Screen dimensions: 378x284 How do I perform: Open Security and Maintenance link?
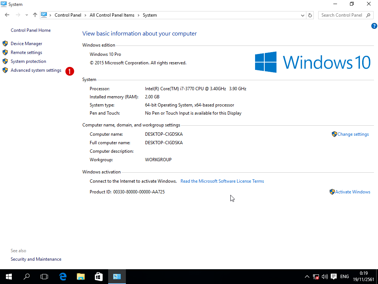tap(36, 259)
